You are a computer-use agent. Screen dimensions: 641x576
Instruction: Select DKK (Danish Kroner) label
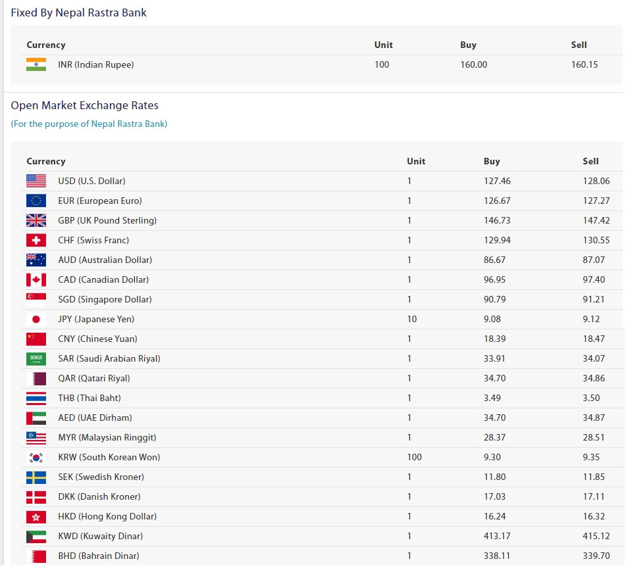pos(99,496)
